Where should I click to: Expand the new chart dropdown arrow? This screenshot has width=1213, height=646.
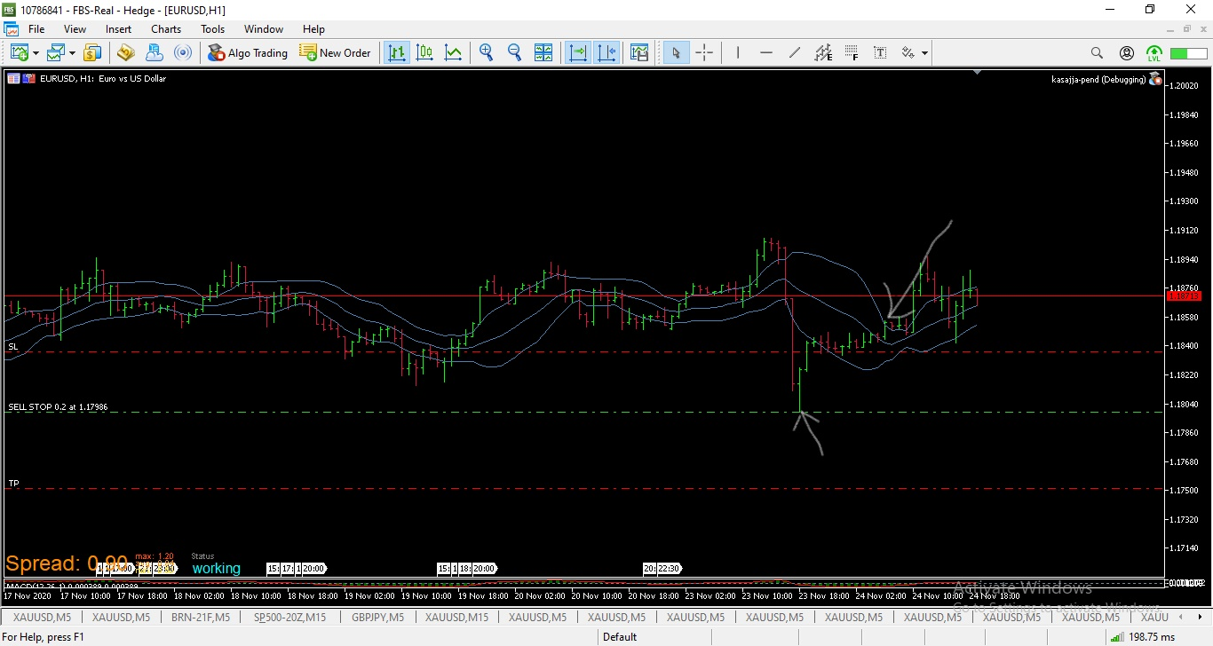(36, 53)
